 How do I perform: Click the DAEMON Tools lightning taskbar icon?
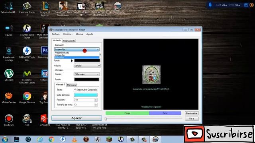(63, 139)
